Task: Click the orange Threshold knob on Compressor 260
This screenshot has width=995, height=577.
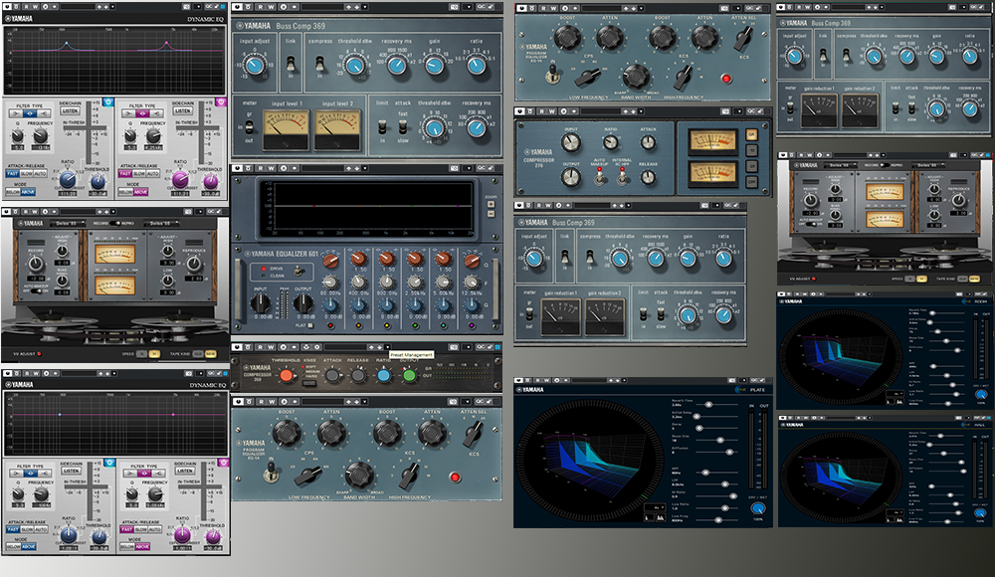Action: [x=286, y=375]
